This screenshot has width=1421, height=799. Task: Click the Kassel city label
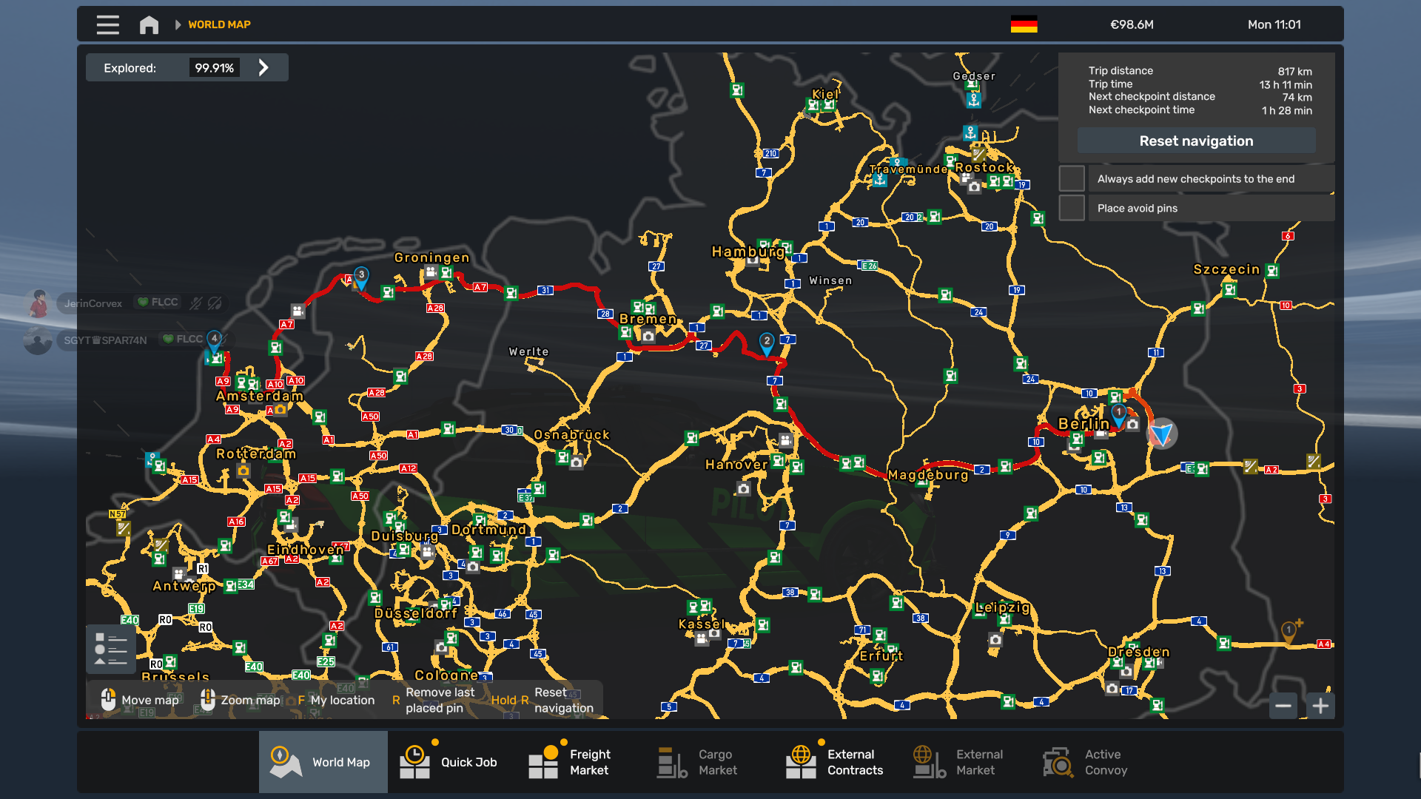[x=702, y=624]
